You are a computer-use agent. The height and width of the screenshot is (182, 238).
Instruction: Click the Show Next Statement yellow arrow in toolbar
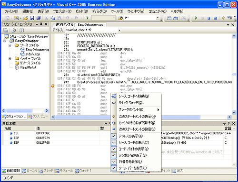(223, 18)
